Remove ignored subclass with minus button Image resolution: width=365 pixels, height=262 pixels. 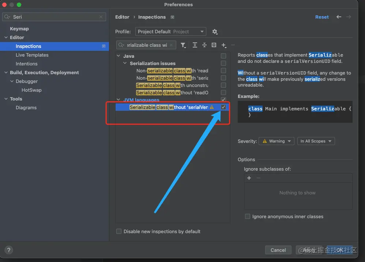pyautogui.click(x=258, y=178)
